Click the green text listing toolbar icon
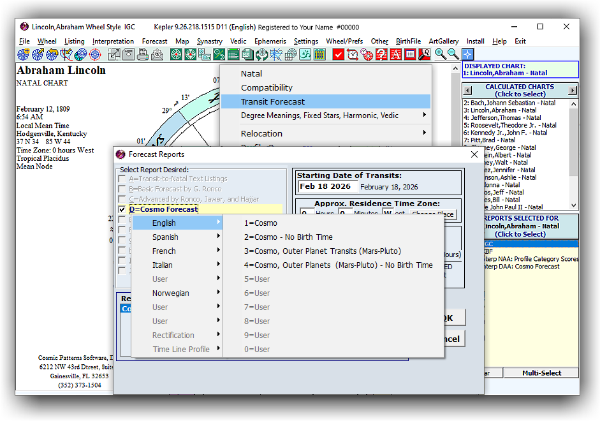The image size is (600, 421). point(233,54)
